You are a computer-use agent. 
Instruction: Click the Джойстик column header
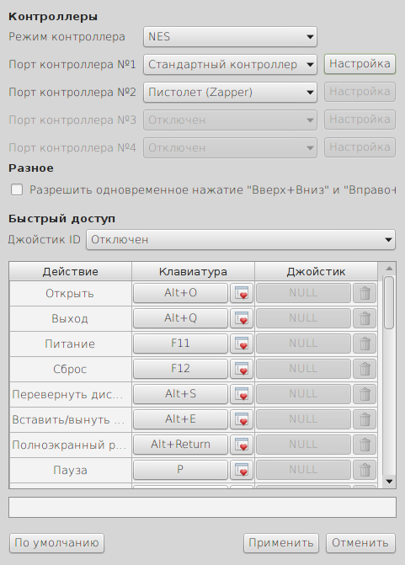(316, 271)
